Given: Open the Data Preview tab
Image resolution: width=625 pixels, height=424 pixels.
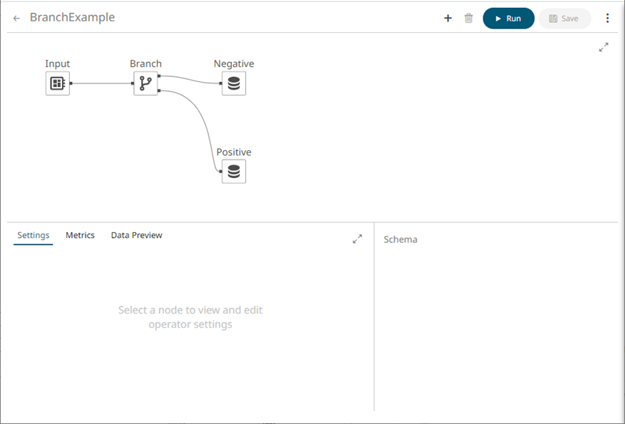Looking at the screenshot, I should pyautogui.click(x=136, y=235).
